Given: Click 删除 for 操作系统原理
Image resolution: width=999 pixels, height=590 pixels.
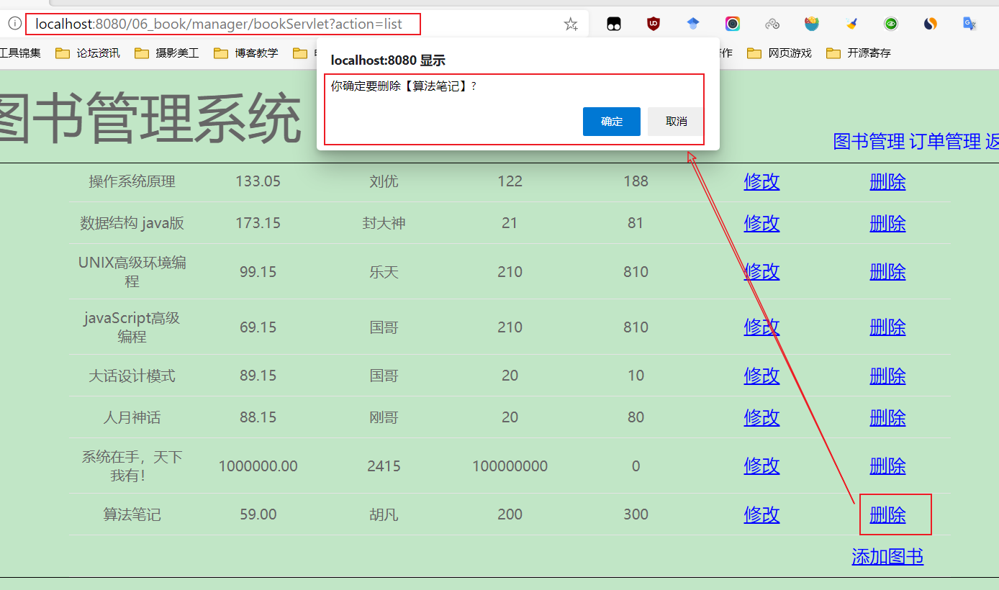Looking at the screenshot, I should pyautogui.click(x=887, y=181).
